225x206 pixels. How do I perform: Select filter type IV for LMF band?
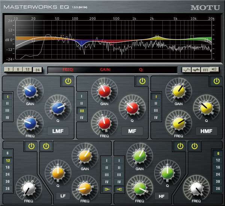[7, 118]
